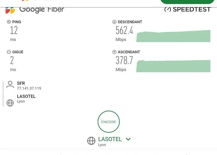Click the 378.7 Mbps upload result
217x155 pixels.
[x=124, y=60]
